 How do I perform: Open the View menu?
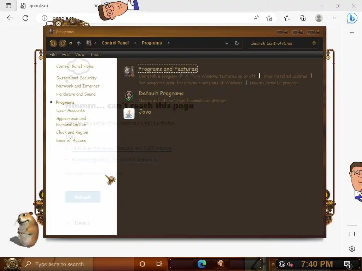pyautogui.click(x=80, y=55)
